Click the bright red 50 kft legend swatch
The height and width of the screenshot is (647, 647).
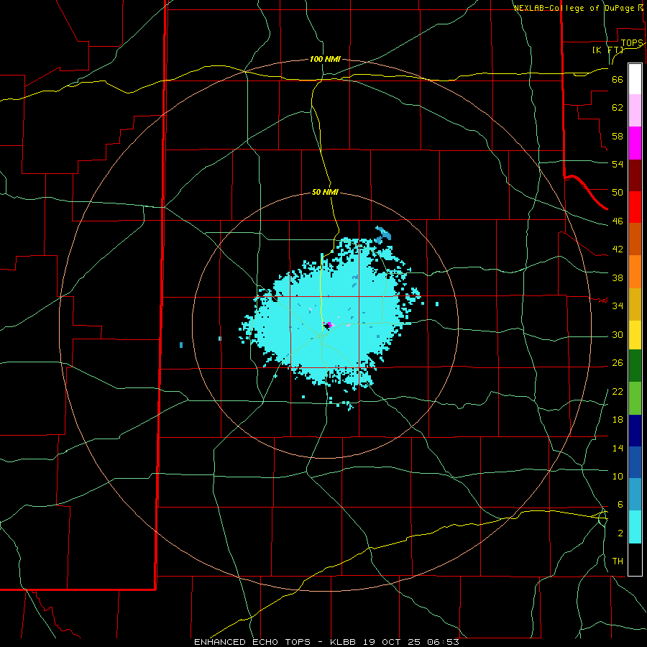click(x=635, y=207)
